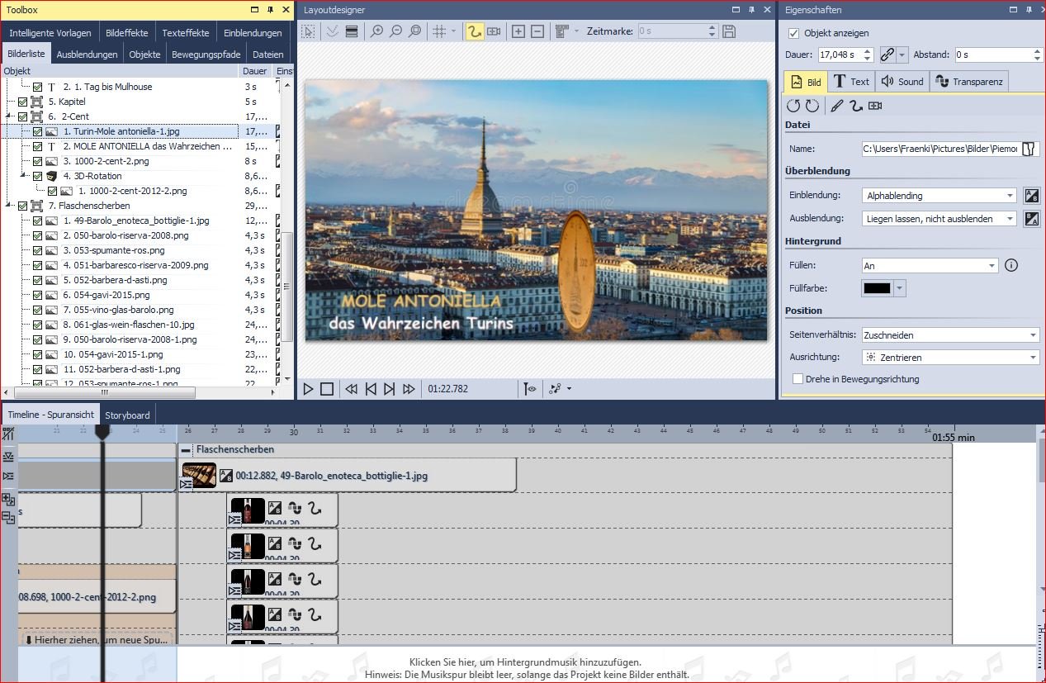
Task: Open the Transparenz properties tab
Action: coord(969,82)
